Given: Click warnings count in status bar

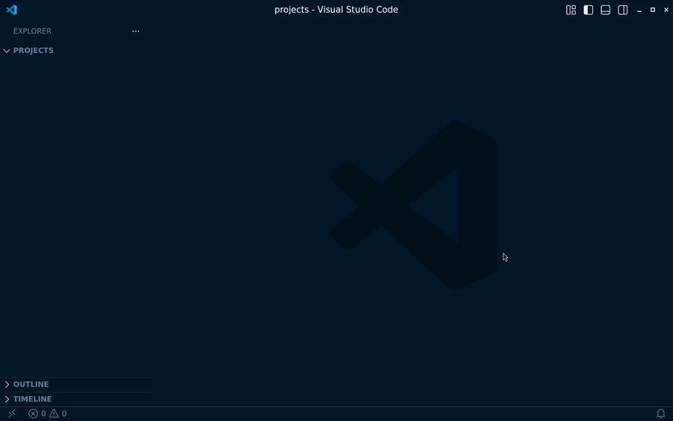Looking at the screenshot, I should 58,414.
